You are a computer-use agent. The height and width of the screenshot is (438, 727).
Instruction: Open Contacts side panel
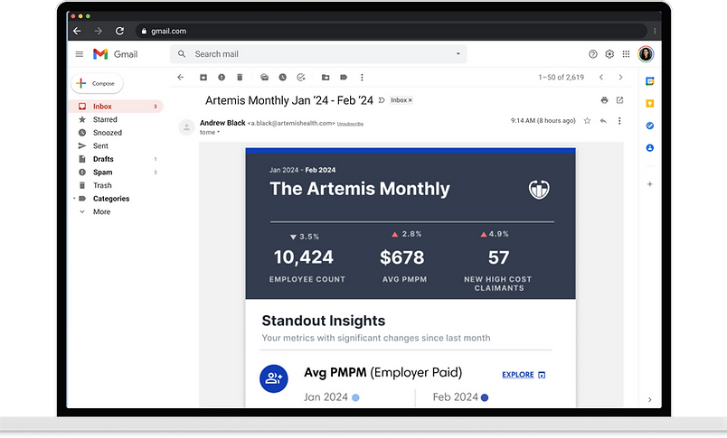(649, 148)
